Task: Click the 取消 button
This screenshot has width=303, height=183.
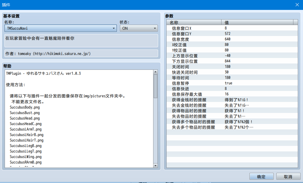Action: (288, 176)
